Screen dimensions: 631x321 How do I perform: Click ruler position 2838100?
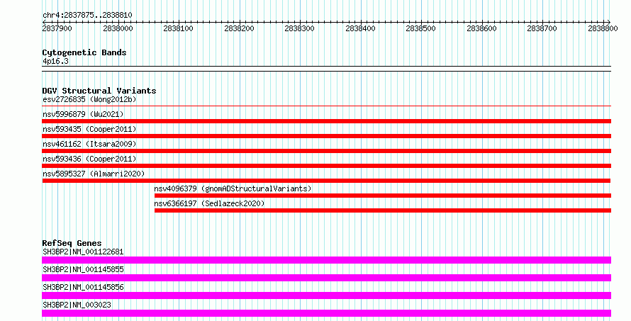[x=178, y=28]
